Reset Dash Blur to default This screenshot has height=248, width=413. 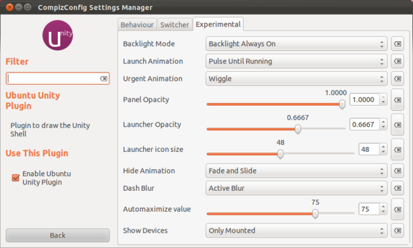(x=397, y=188)
